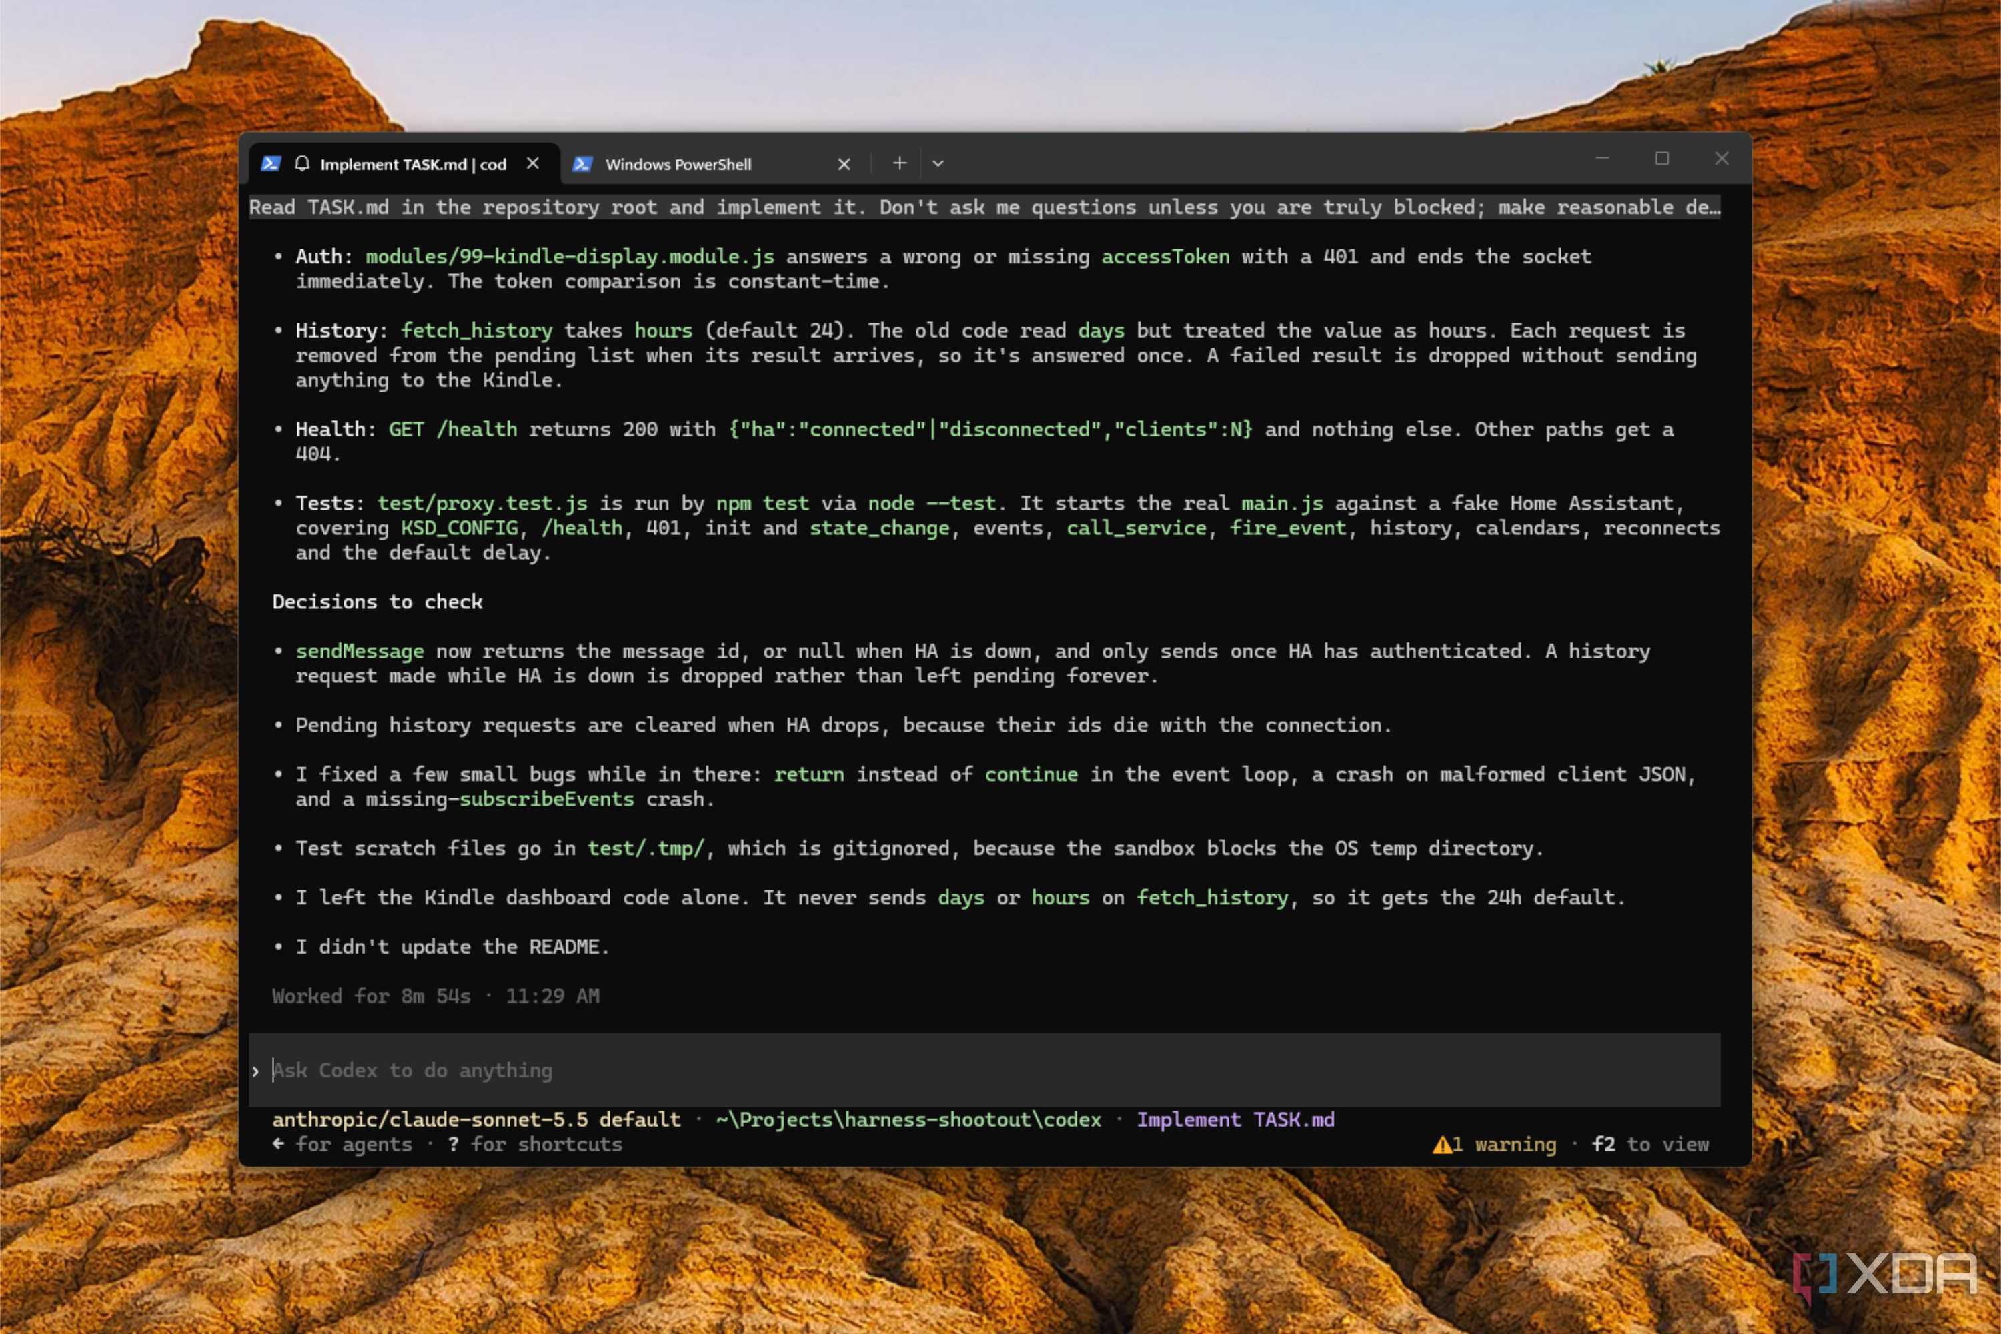
Task: Close the terminal window
Action: tap(1722, 159)
